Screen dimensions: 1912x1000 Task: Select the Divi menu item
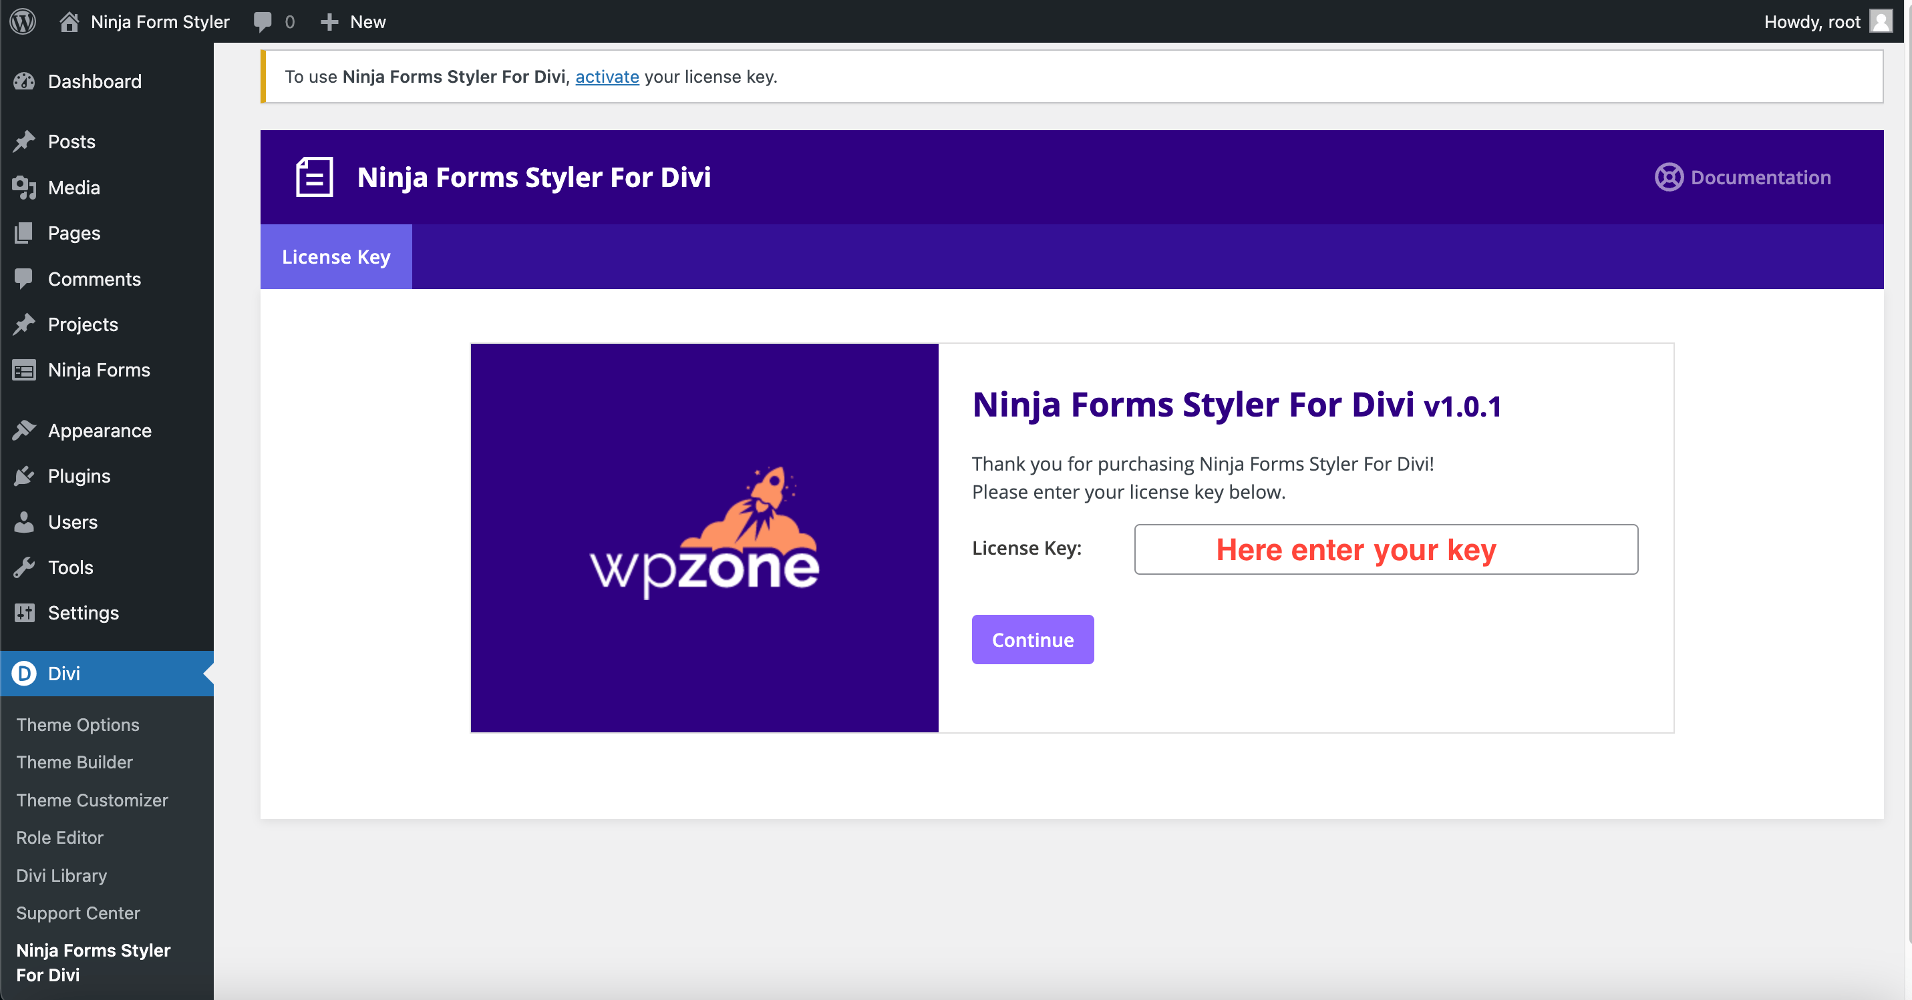click(x=107, y=674)
